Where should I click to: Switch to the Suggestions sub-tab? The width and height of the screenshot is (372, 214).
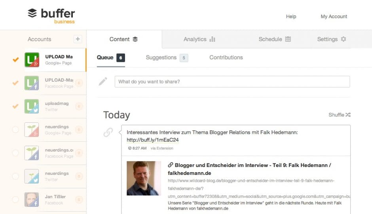point(161,58)
